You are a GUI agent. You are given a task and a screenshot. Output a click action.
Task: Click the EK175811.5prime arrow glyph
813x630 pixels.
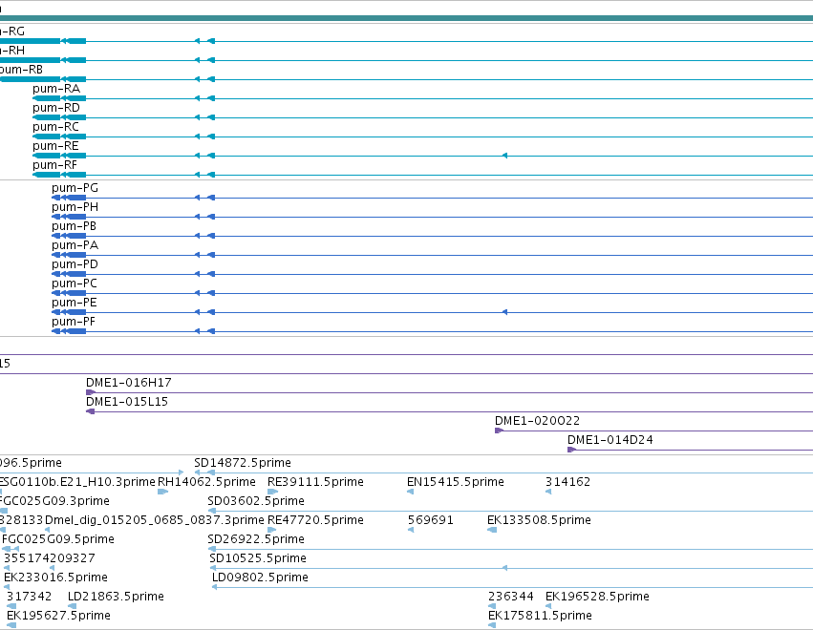[x=492, y=625]
